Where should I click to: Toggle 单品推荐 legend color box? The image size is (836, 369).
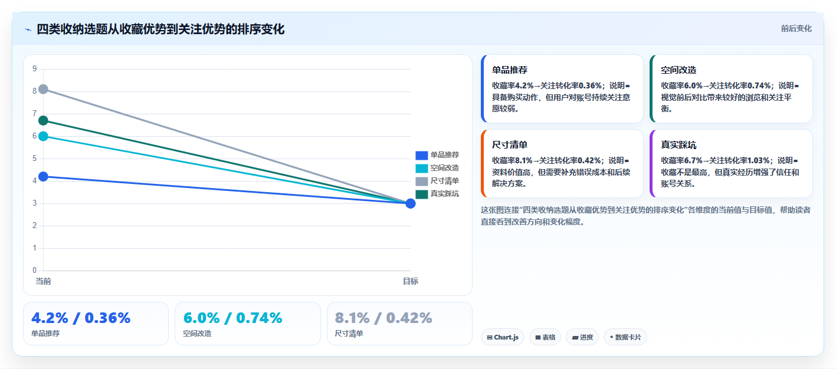[x=421, y=155]
